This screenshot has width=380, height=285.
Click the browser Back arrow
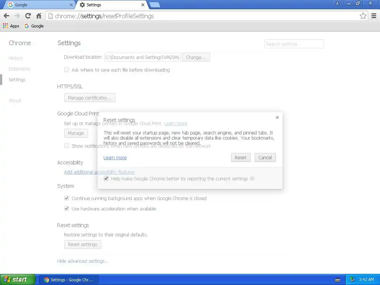pos(7,16)
